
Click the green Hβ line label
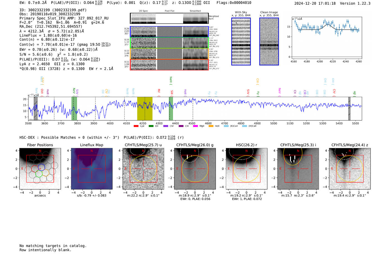tap(354, 93)
